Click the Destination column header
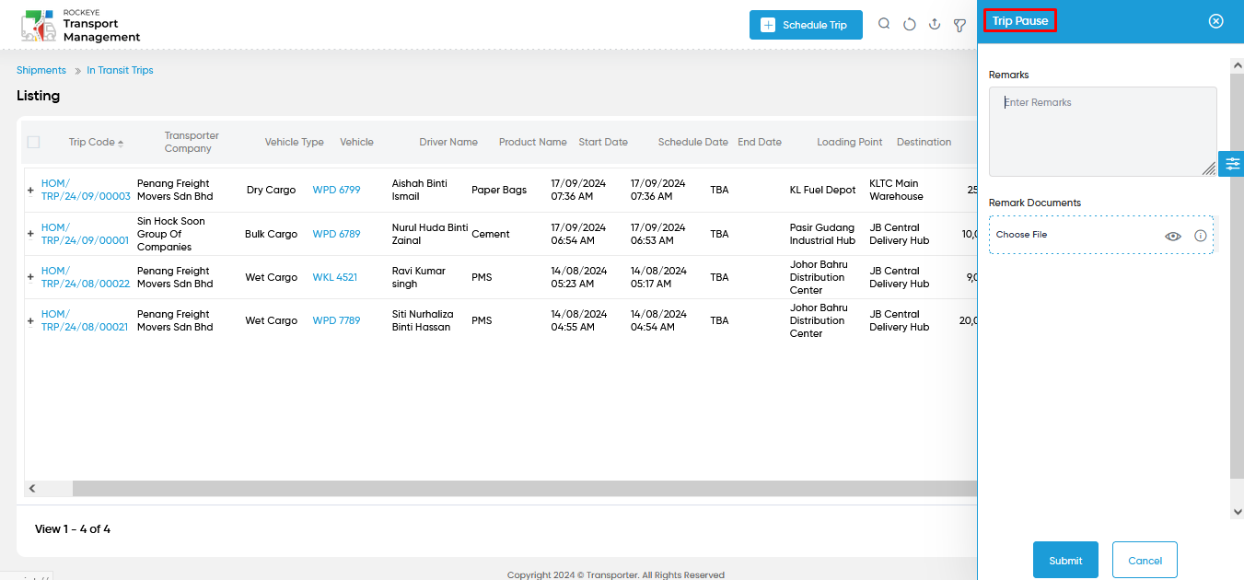This screenshot has width=1244, height=580. 924,142
